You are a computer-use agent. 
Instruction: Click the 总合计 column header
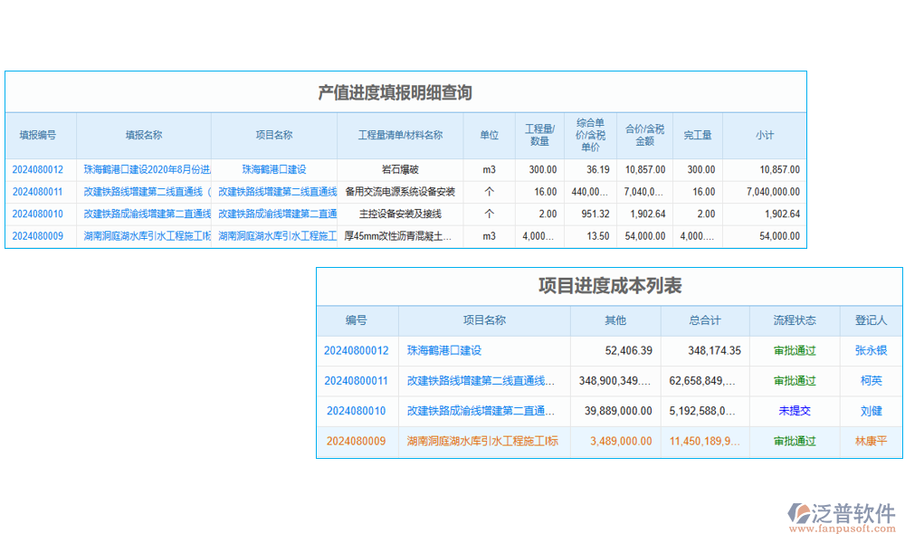point(705,320)
